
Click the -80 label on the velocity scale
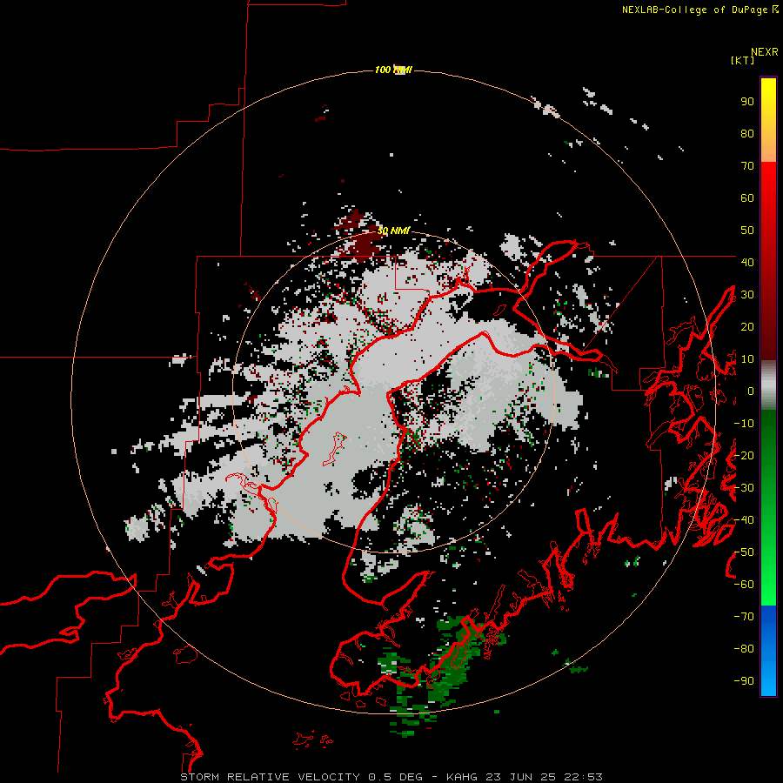tap(744, 649)
